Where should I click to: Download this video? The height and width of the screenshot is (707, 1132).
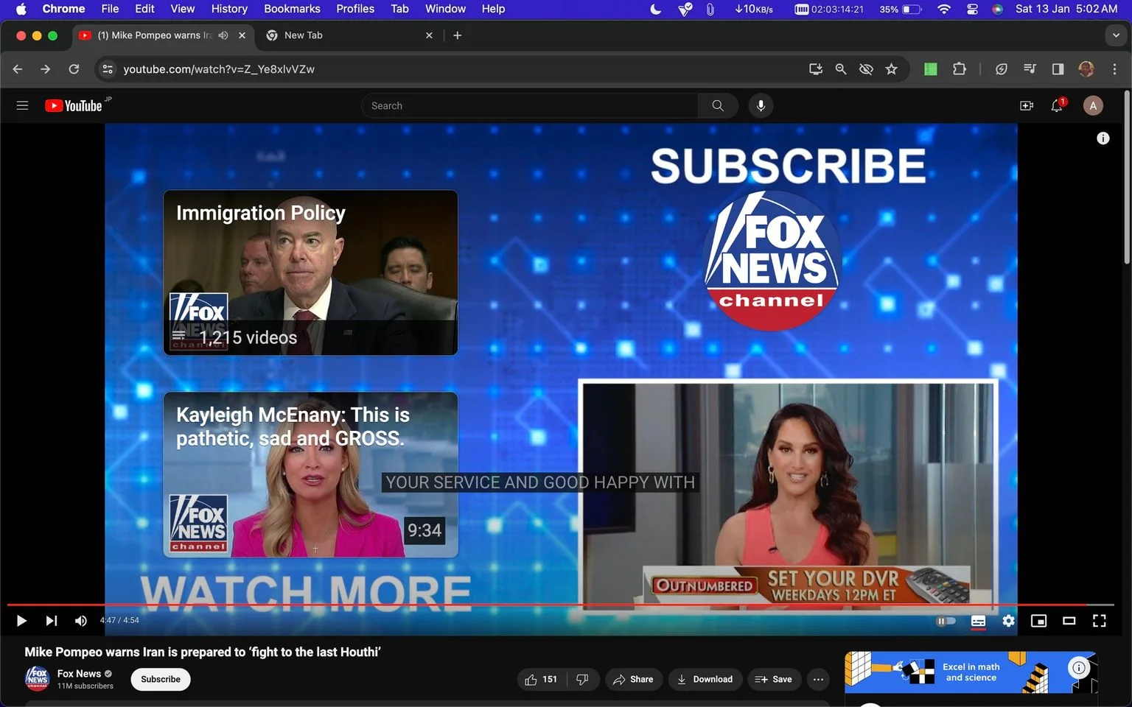[x=705, y=679]
